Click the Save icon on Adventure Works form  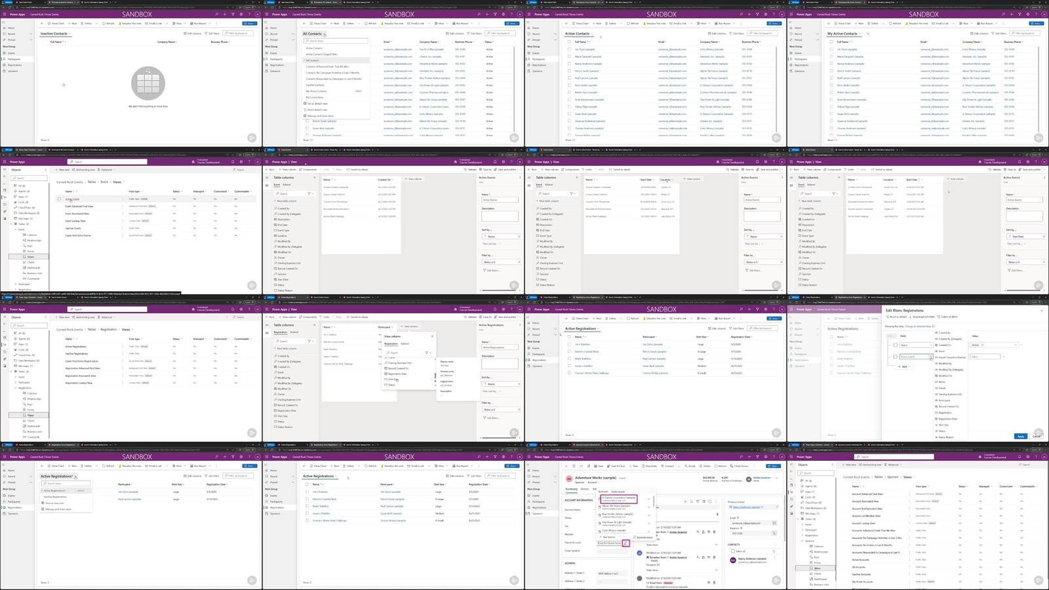click(x=595, y=466)
